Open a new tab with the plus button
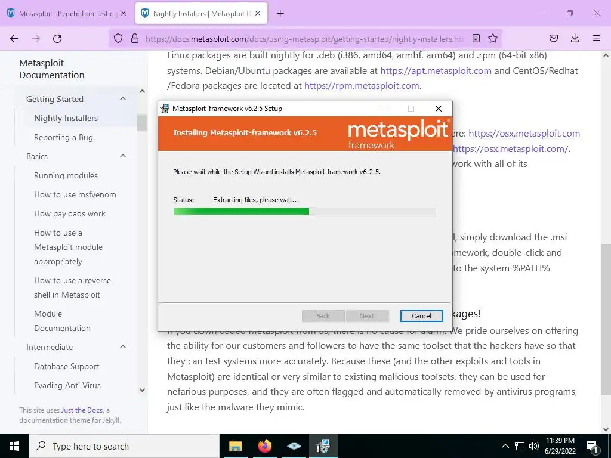Image resolution: width=611 pixels, height=458 pixels. [x=280, y=14]
